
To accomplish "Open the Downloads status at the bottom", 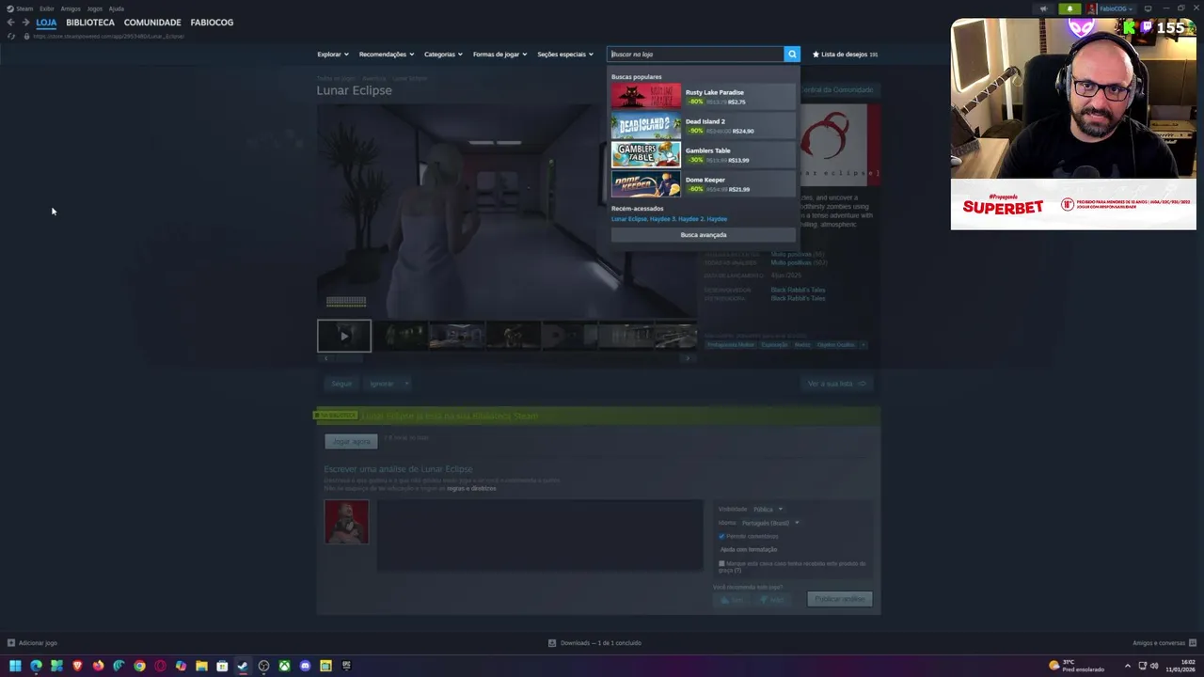I will pyautogui.click(x=594, y=643).
